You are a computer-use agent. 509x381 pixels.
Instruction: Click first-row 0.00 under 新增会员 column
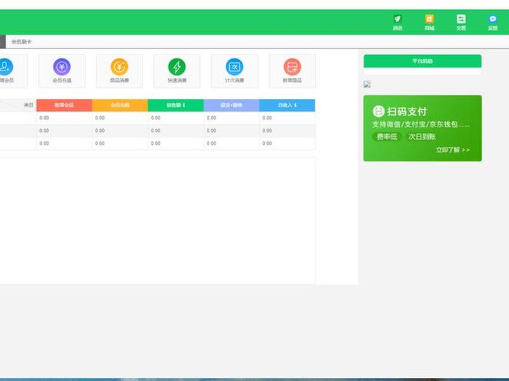(x=44, y=118)
